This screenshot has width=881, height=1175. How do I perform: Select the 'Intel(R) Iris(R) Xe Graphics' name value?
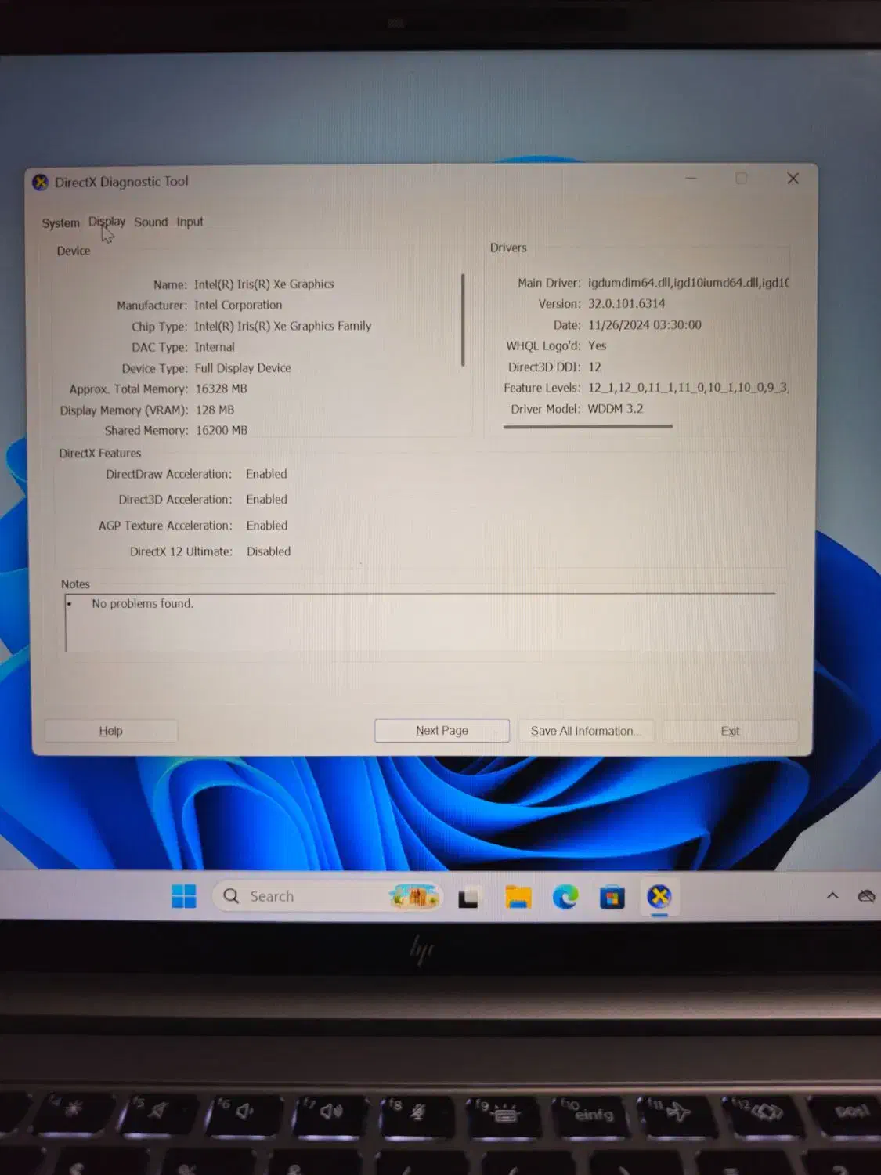[264, 284]
